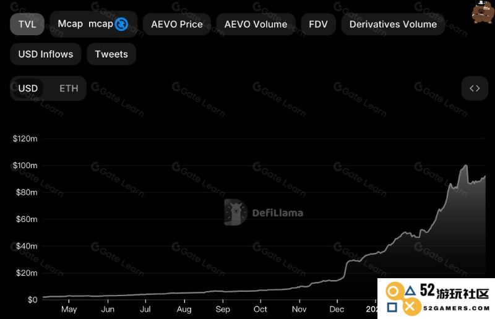Image resolution: width=495 pixels, height=319 pixels.
Task: Enable the AEVO Price metric
Action: [177, 24]
